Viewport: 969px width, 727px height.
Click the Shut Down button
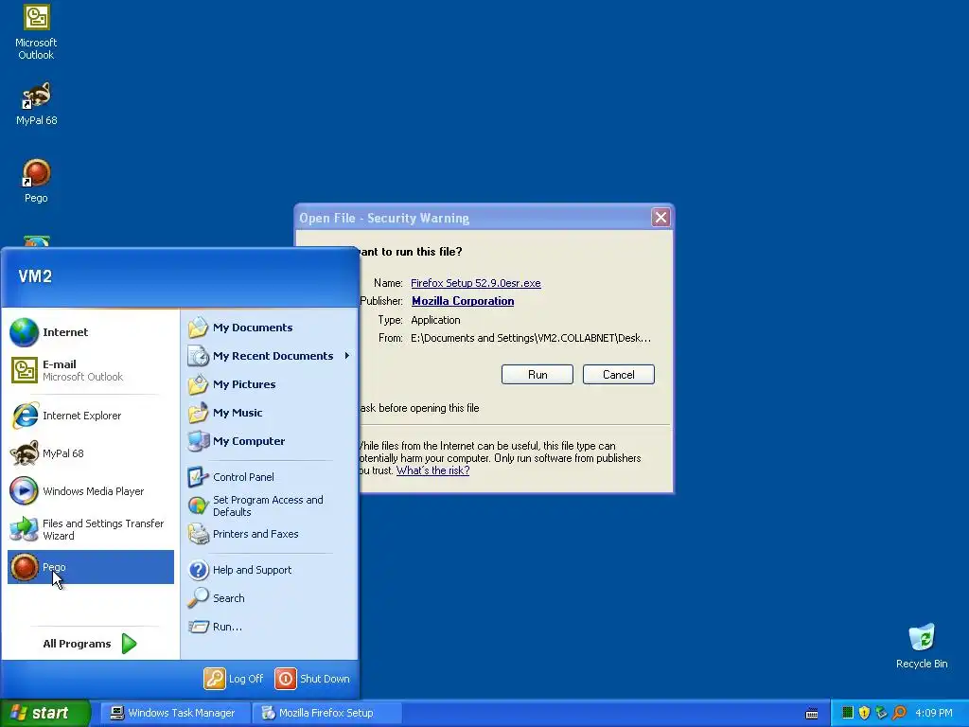[x=312, y=679]
